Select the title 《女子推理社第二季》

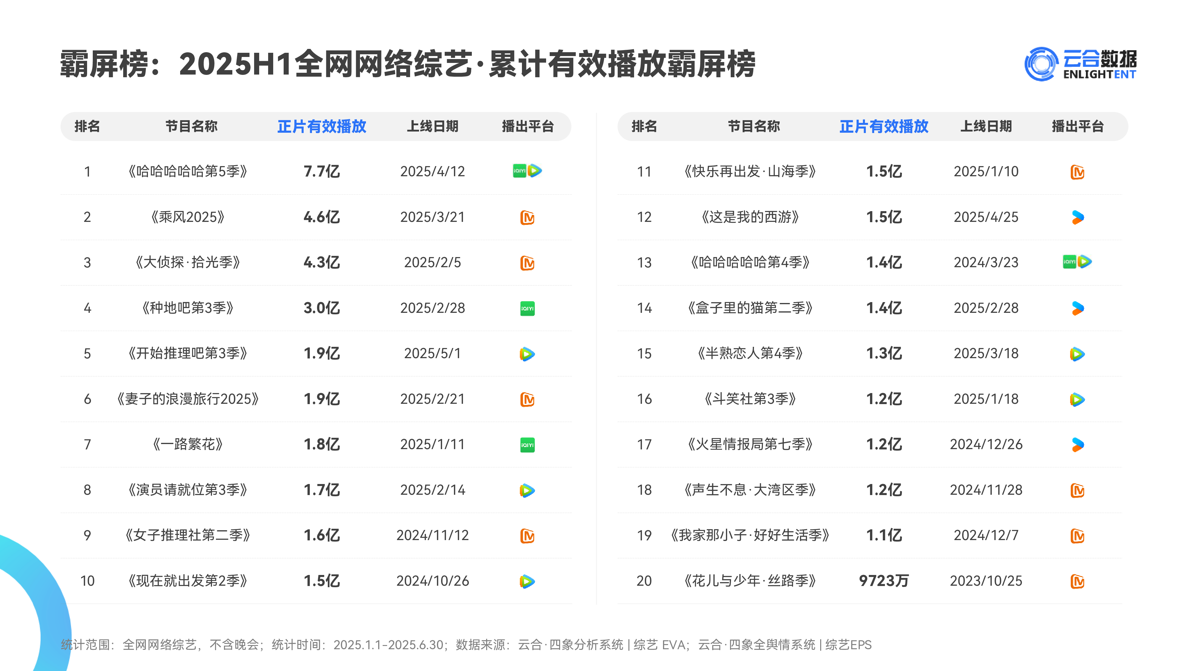[x=188, y=535]
